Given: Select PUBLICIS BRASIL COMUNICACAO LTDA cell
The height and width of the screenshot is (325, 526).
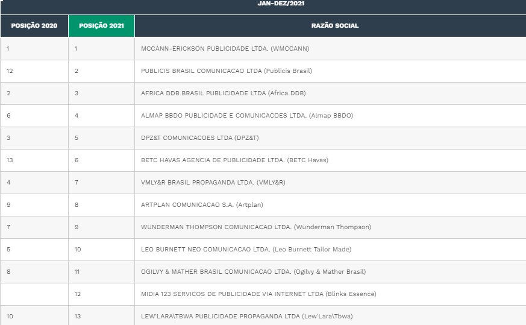Looking at the screenshot, I should 330,71.
